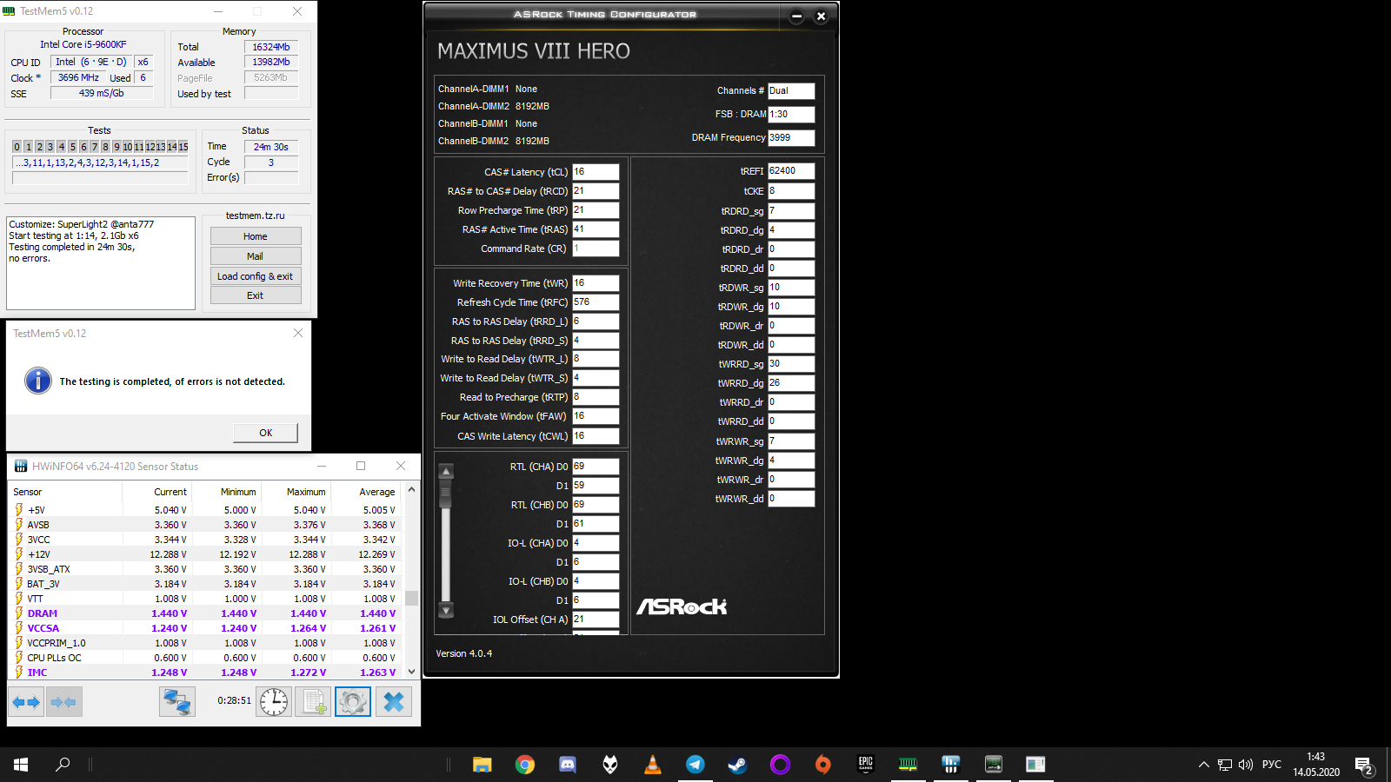Reset the HWiNFO timer with the clock icon

274,702
